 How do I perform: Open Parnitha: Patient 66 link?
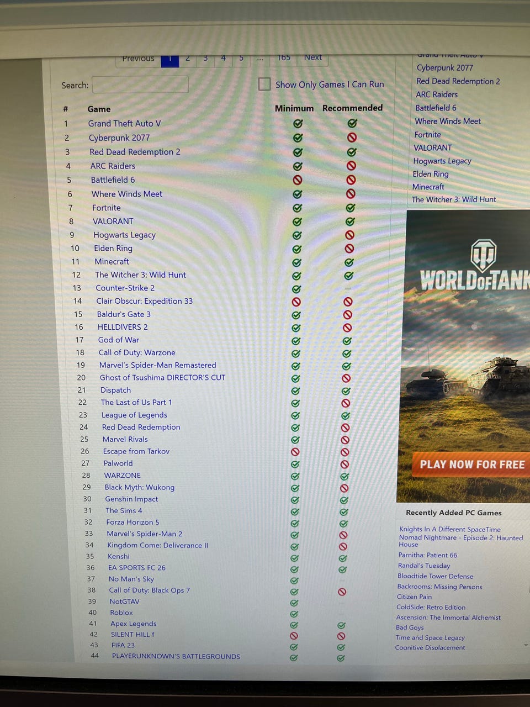pos(428,555)
